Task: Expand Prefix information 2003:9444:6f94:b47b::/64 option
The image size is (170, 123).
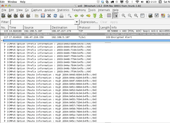Action: [5, 47]
